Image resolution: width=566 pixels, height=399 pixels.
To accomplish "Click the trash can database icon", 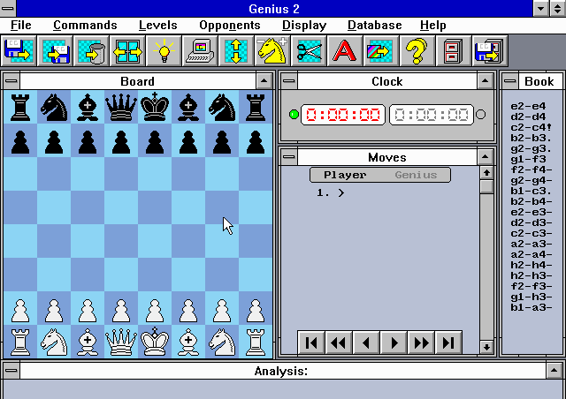I will click(92, 52).
